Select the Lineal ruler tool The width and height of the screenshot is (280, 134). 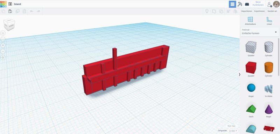click(x=269, y=21)
